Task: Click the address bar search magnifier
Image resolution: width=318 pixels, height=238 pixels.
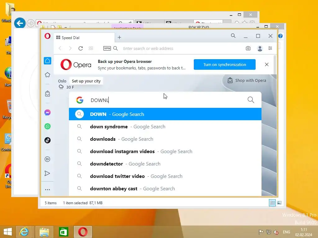Action: (x=116, y=48)
